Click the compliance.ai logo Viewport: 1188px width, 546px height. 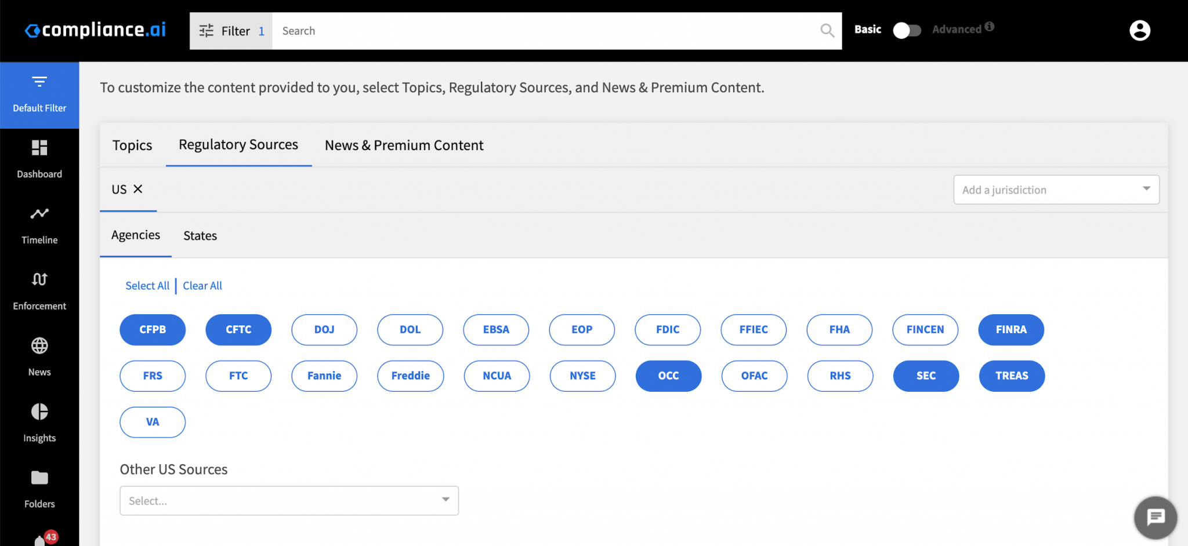(x=96, y=30)
